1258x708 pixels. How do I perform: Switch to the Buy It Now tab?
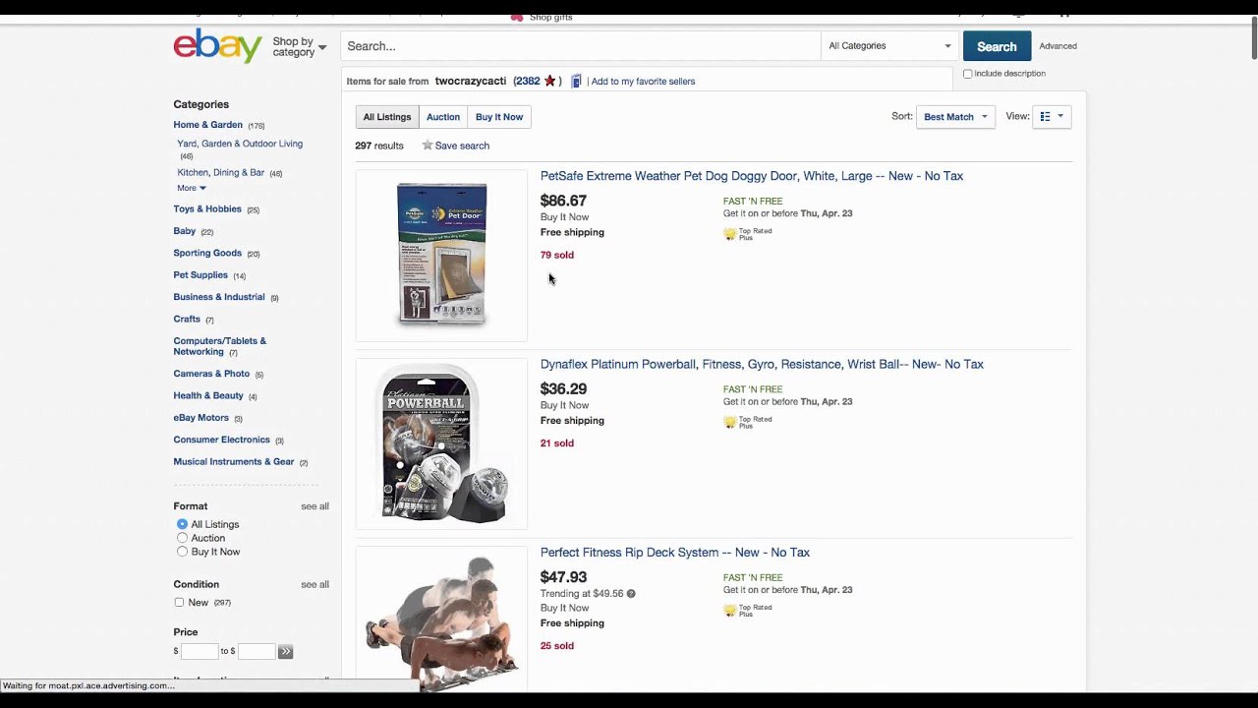499,117
